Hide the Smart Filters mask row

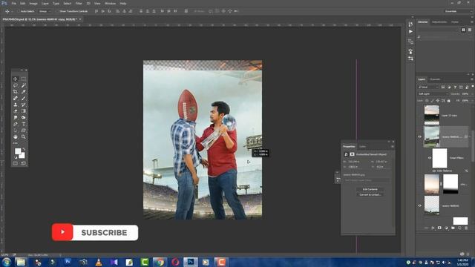pos(429,158)
